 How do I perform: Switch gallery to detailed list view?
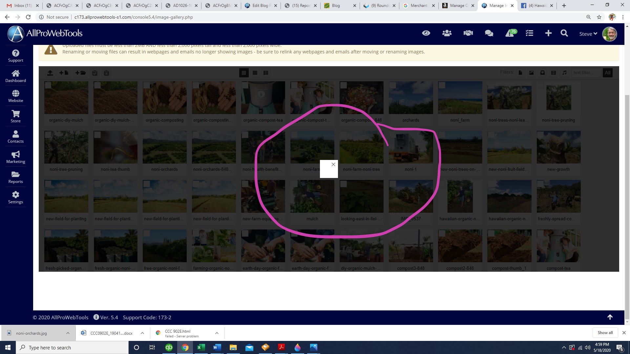[266, 73]
